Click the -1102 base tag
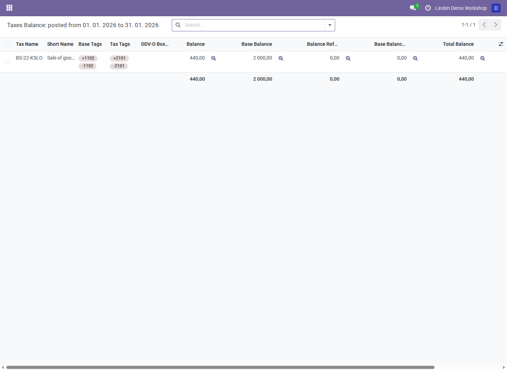 pyautogui.click(x=88, y=66)
